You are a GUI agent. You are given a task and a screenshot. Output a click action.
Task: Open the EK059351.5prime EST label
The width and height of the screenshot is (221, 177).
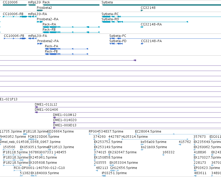click(34, 147)
